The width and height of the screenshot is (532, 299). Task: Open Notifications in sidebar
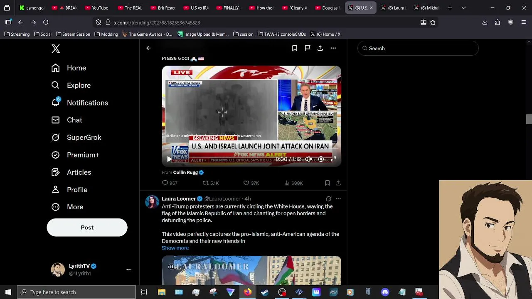[80, 103]
